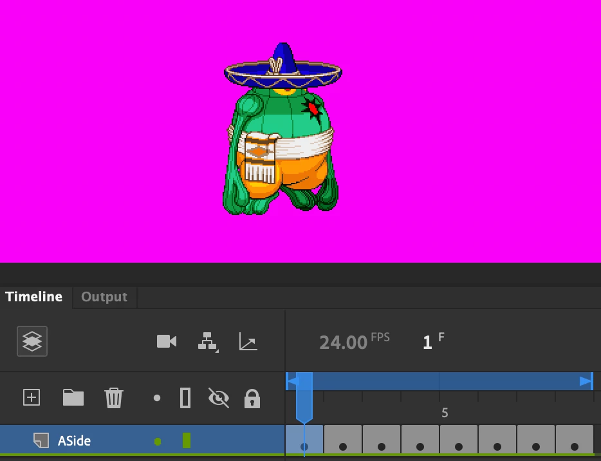601x461 pixels.
Task: Select ASide keyframe under the 5 marker
Action: [459, 440]
